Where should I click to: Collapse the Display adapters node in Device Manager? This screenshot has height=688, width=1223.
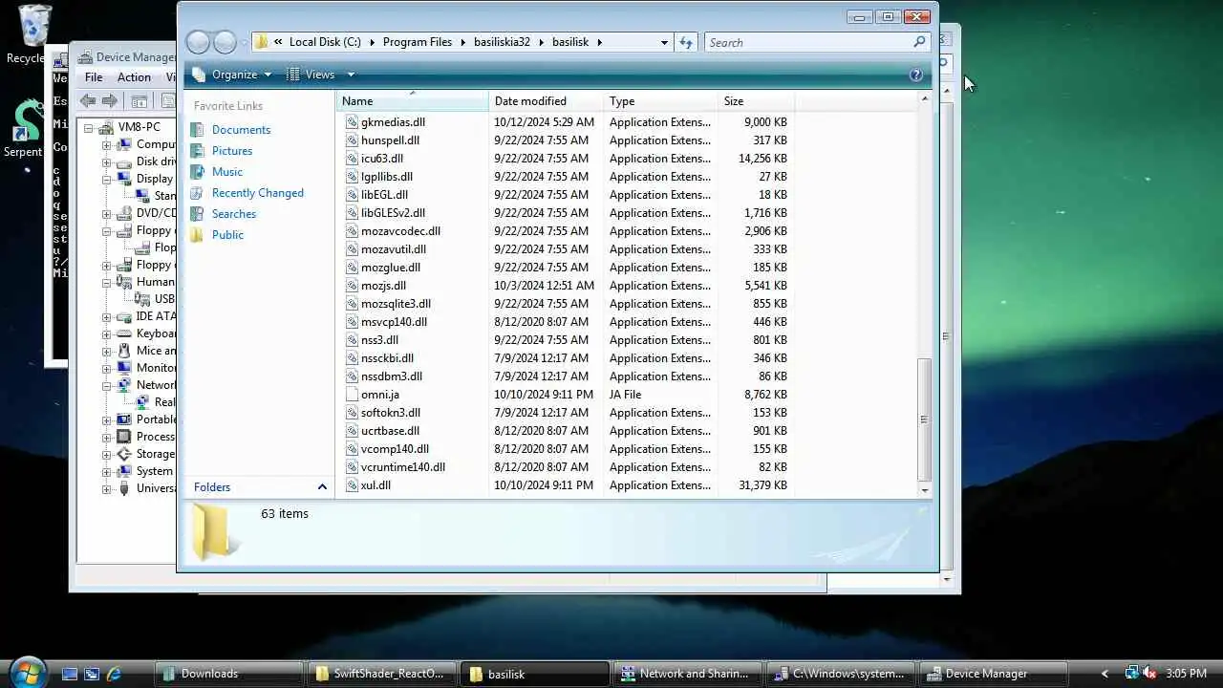pyautogui.click(x=108, y=179)
